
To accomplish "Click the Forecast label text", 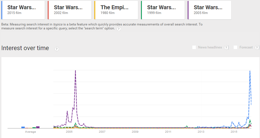I will coord(246,47).
